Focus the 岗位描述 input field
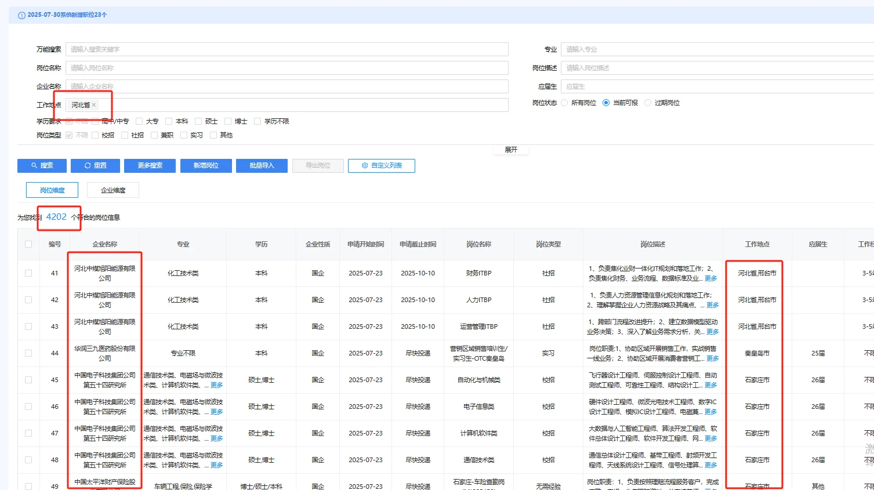 click(717, 68)
